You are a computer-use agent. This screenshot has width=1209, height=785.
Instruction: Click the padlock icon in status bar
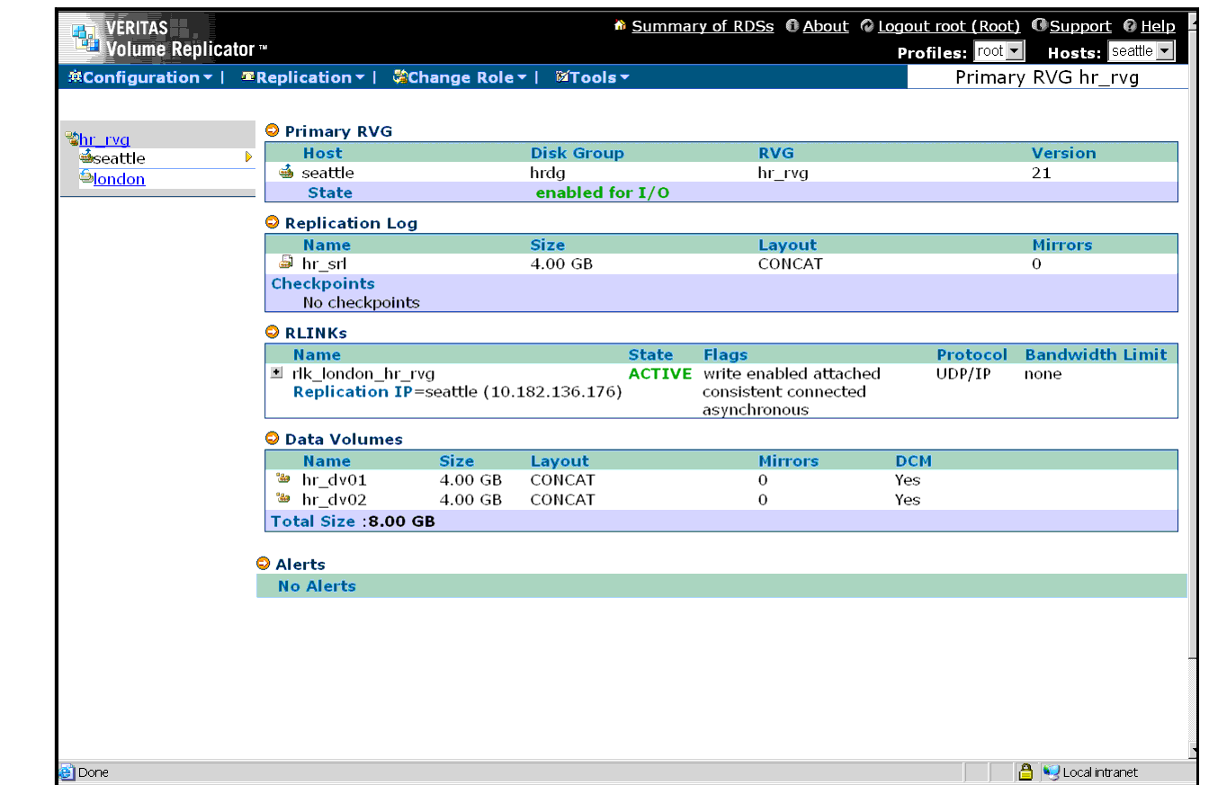point(1025,772)
